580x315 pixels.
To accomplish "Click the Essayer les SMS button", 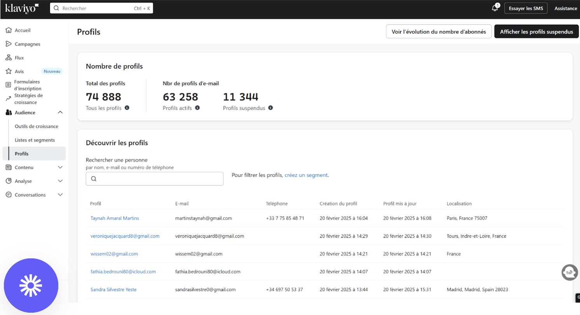I will click(526, 8).
